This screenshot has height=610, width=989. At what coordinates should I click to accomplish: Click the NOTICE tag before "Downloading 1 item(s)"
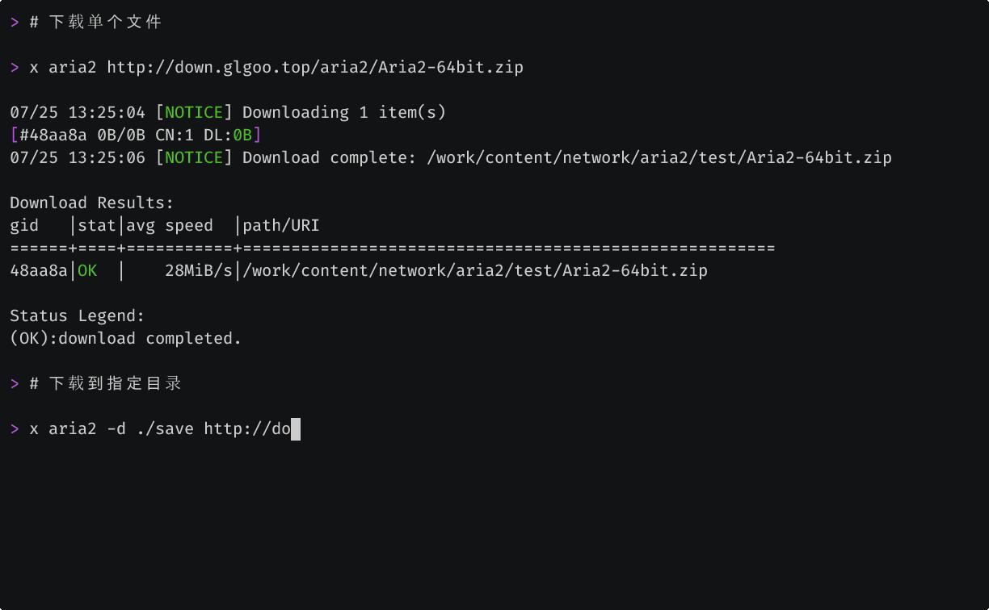194,112
